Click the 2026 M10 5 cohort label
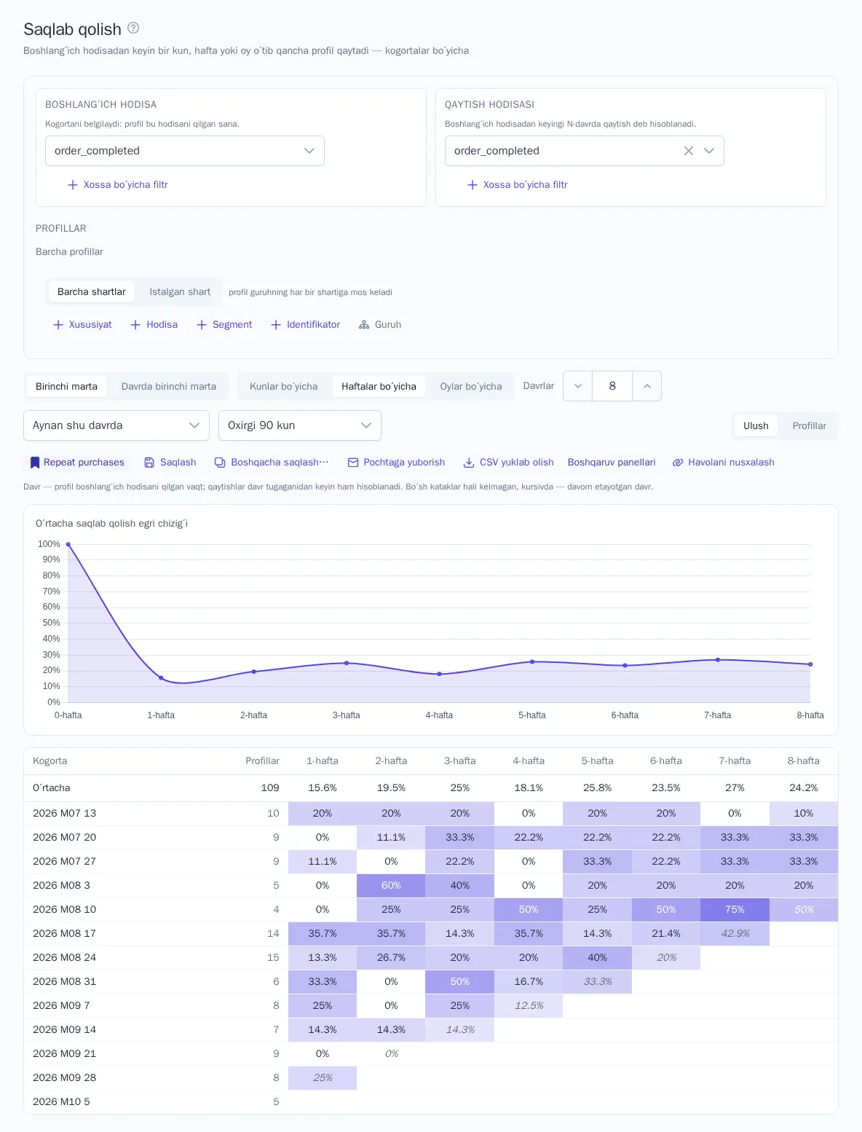Image resolution: width=862 pixels, height=1132 pixels. click(x=62, y=1102)
